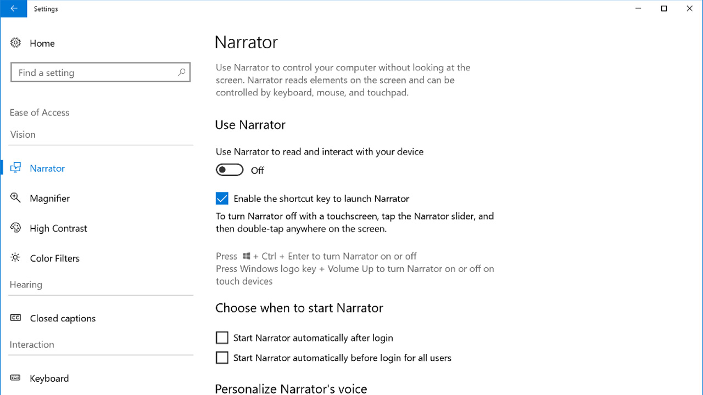Turn on the Use Narrator toggle
Viewport: 703px width, 395px height.
pyautogui.click(x=230, y=170)
